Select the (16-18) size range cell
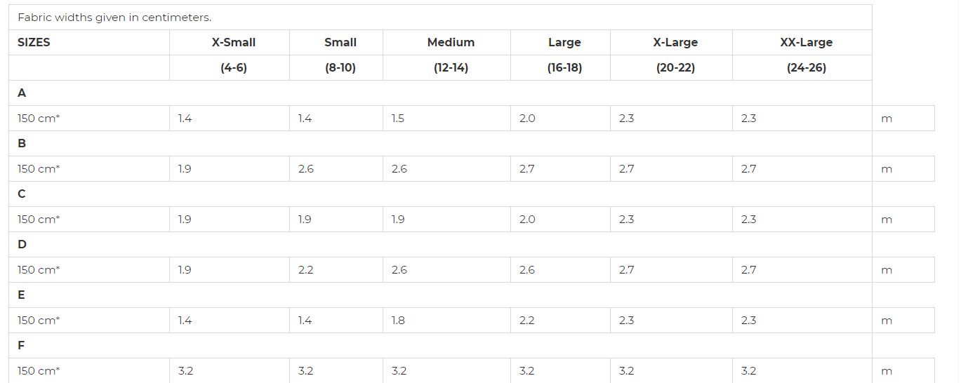 click(564, 68)
